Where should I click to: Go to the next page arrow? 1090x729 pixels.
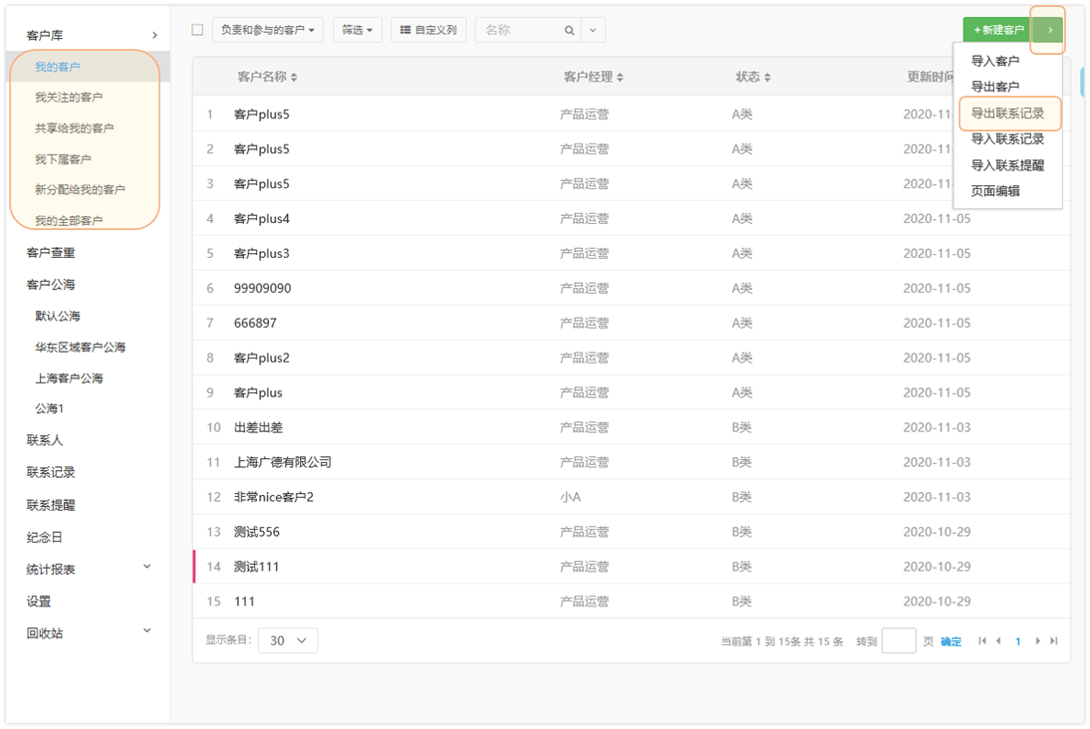(x=1037, y=641)
